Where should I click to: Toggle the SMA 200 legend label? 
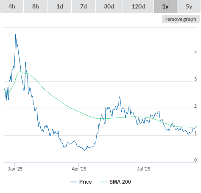click(120, 182)
